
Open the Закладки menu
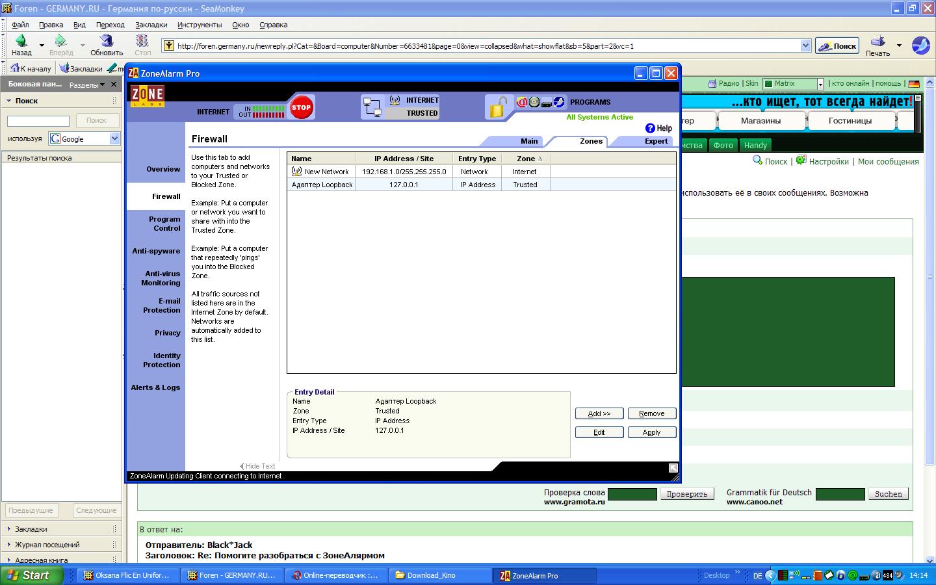151,25
